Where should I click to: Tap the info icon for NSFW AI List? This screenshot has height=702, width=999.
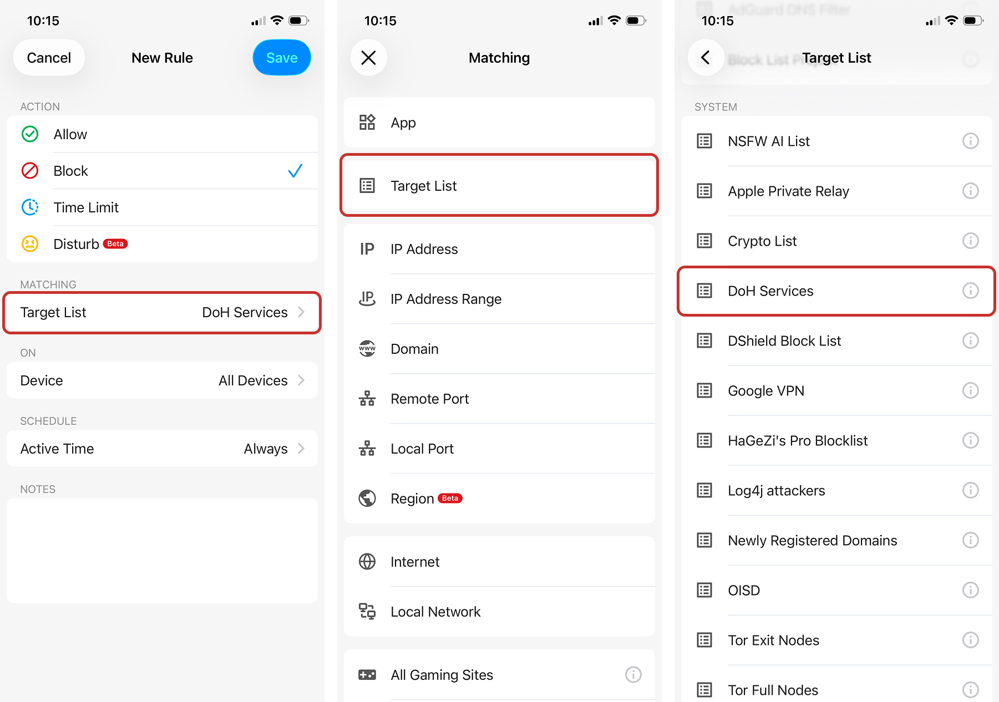(x=970, y=141)
